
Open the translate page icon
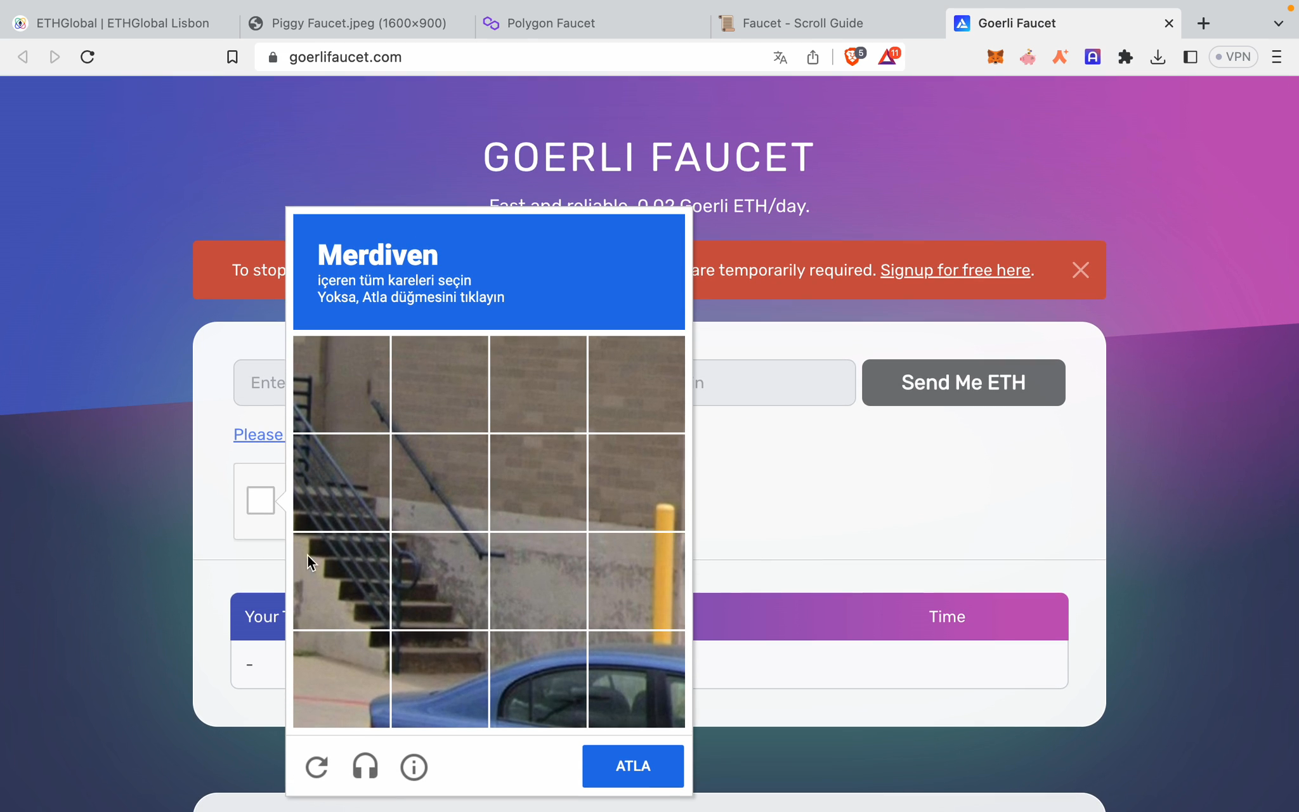pyautogui.click(x=780, y=58)
